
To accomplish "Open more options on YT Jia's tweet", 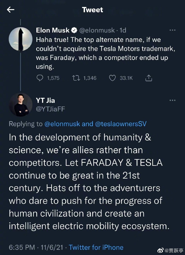I will (172, 100).
